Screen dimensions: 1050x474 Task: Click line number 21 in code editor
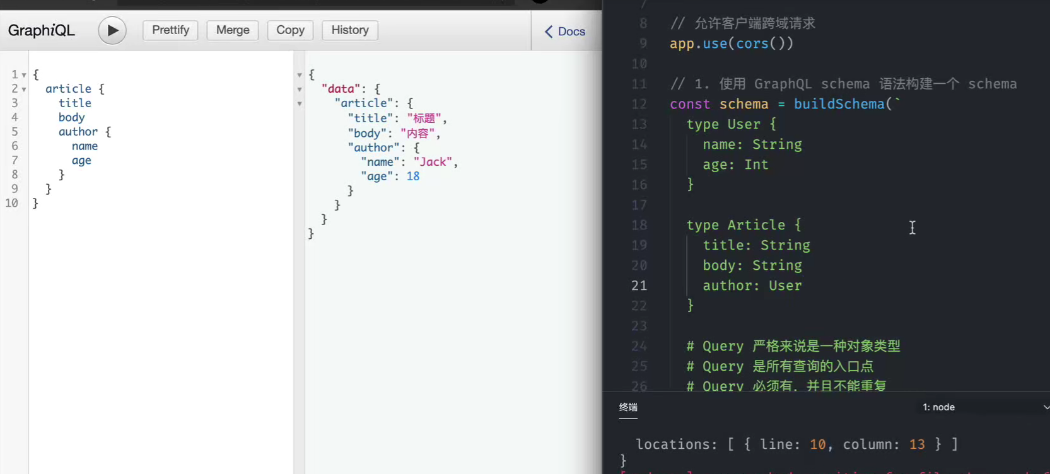[639, 286]
